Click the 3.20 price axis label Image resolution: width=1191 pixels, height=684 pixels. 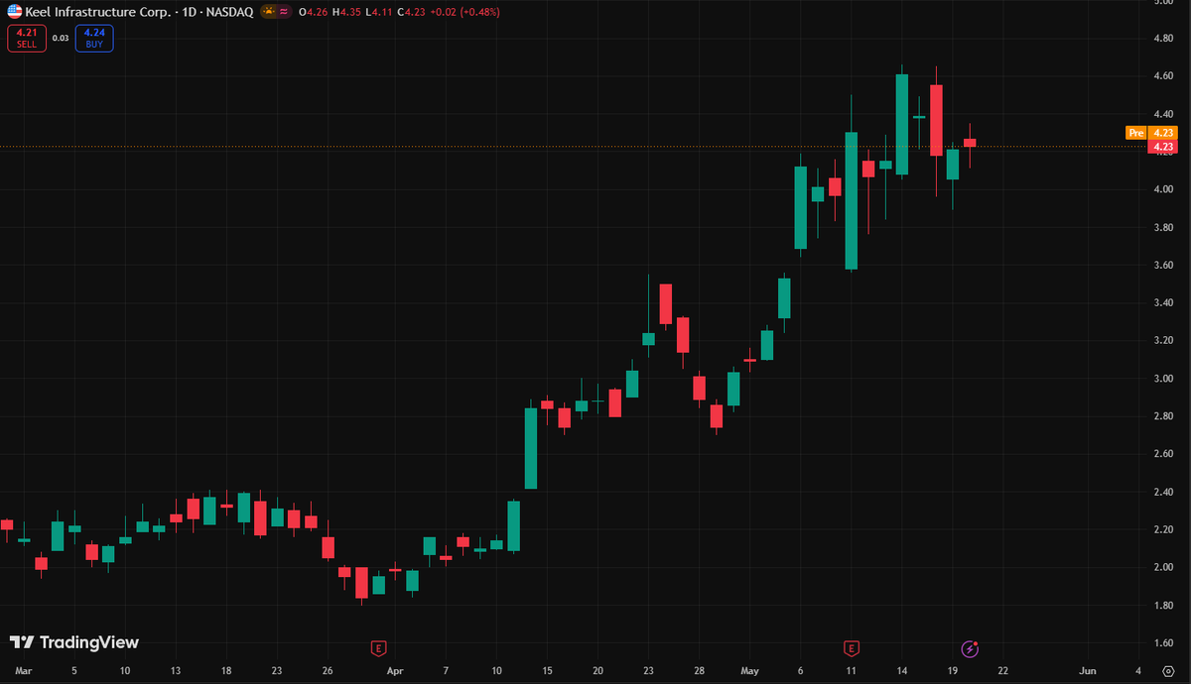point(1164,340)
